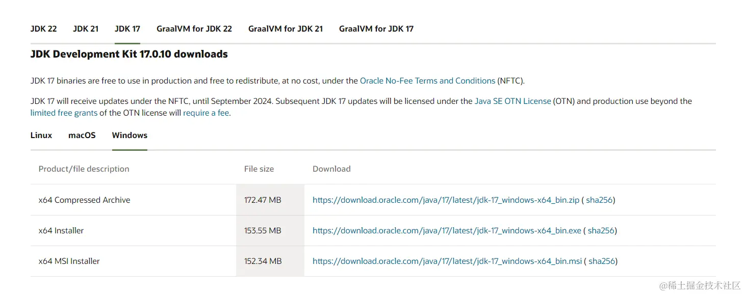Viewport: 744px width, 294px height.
Task: Switch to the JDK 22 tab
Action: pyautogui.click(x=43, y=29)
